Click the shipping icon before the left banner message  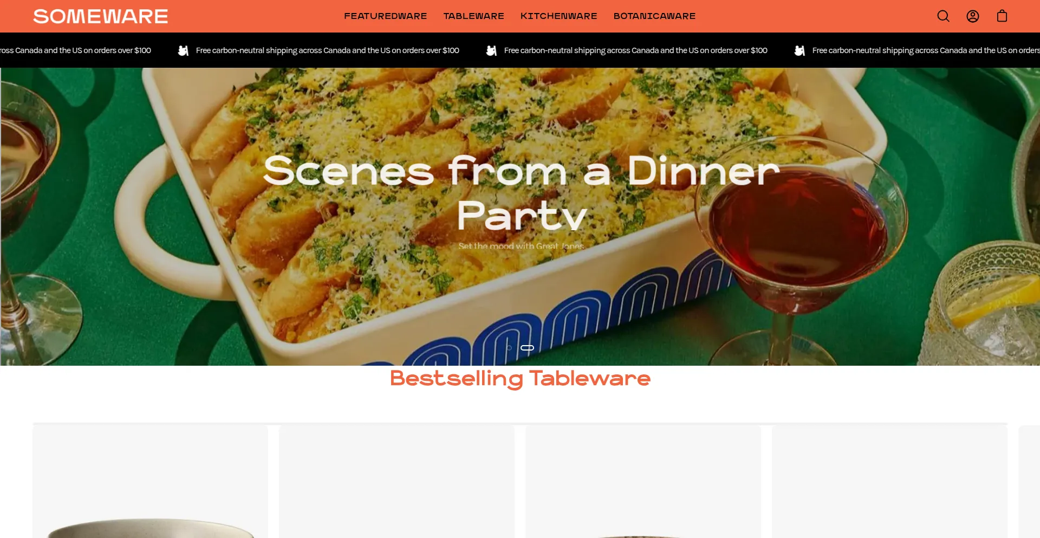(183, 50)
